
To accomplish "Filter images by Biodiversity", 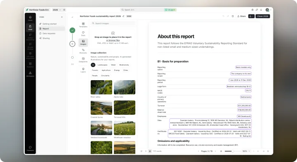I will point(124,65).
